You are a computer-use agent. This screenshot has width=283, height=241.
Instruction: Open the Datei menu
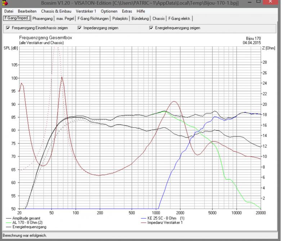[x=9, y=11]
